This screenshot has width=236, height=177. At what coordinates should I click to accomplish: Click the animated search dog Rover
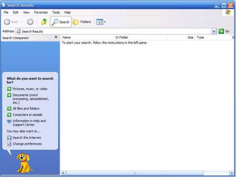tap(24, 163)
